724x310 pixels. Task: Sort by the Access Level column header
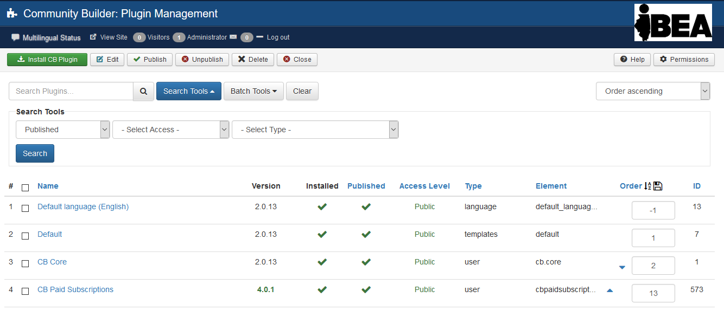424,186
